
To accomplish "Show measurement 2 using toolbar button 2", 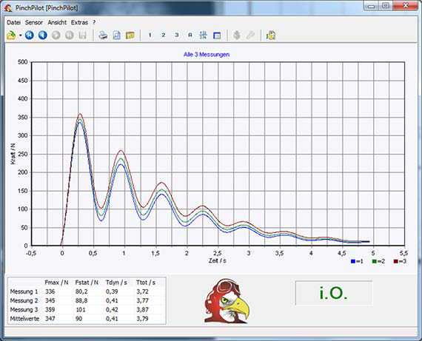I will (x=164, y=36).
